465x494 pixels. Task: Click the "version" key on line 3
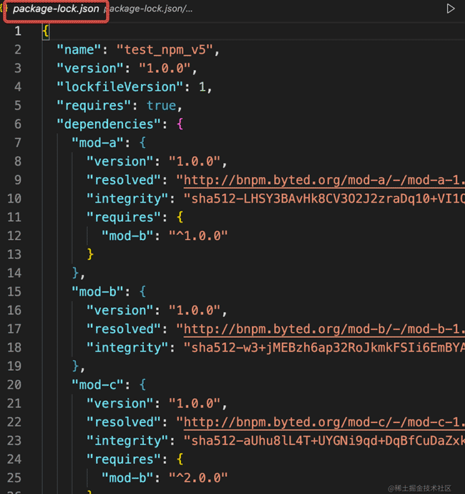tap(90, 68)
